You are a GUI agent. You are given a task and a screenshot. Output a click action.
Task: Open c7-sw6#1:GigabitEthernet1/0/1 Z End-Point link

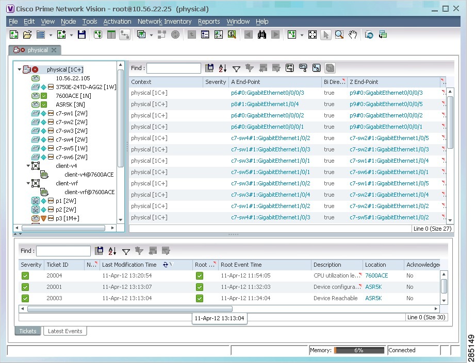[x=389, y=172]
